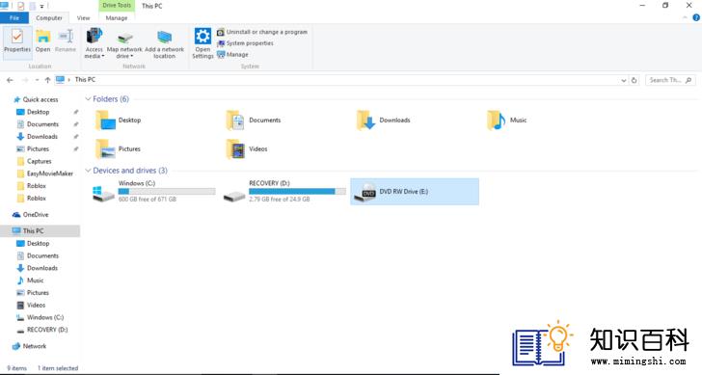Click the RECOVERY (D:) capacity bar

[297, 192]
